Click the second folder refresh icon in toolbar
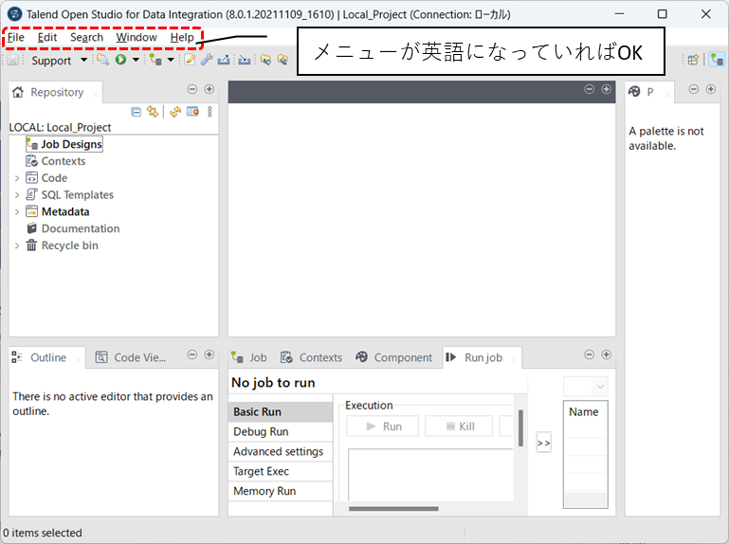The width and height of the screenshot is (729, 544). coord(282,60)
